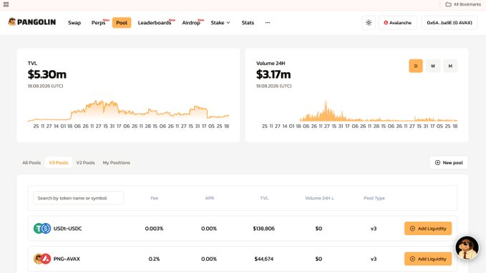Open the Airdrop page
This screenshot has width=486, height=273.
[191, 23]
